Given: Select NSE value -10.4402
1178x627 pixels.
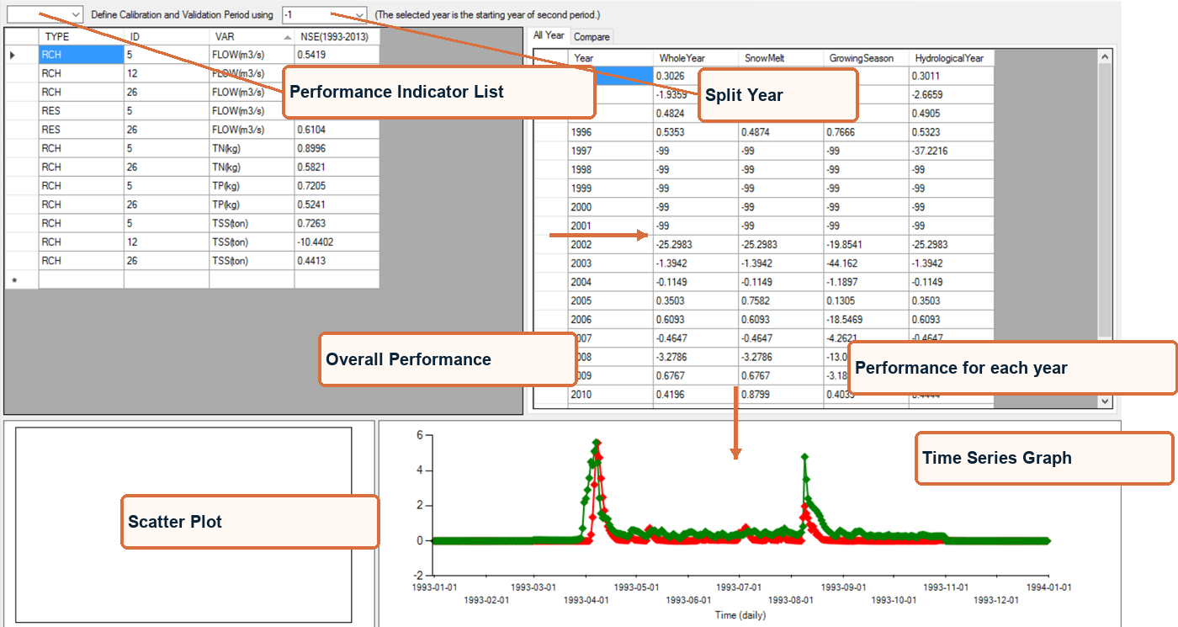Looking at the screenshot, I should click(337, 242).
